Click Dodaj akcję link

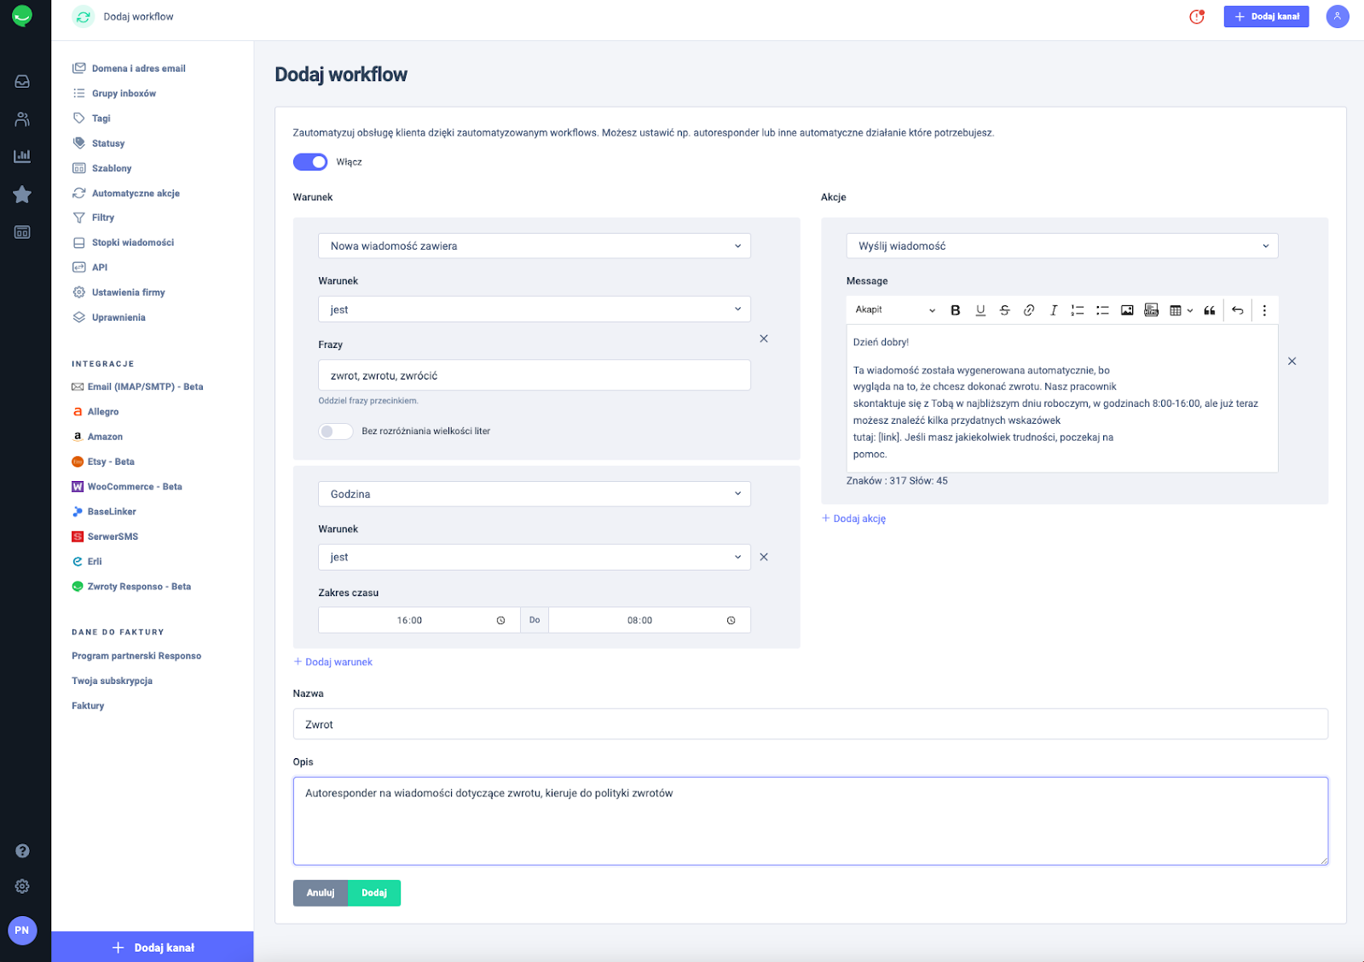[x=853, y=519]
